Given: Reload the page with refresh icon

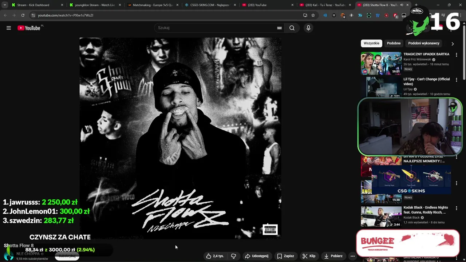Looking at the screenshot, I should [x=23, y=15].
